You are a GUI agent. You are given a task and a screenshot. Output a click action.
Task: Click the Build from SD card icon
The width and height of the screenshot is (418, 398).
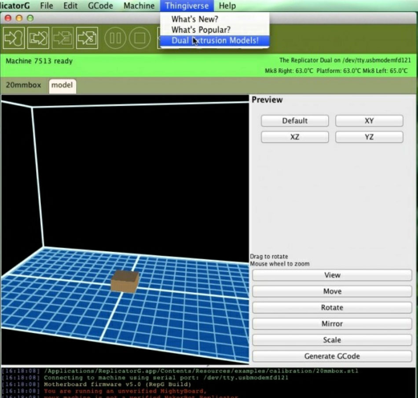(x=38, y=38)
